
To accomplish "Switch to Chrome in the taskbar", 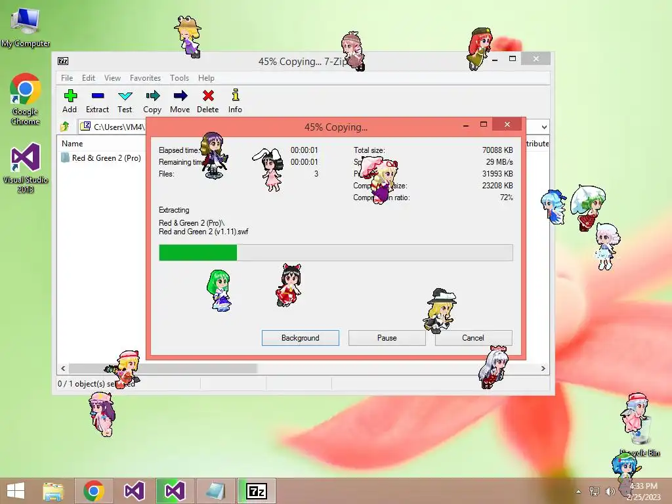I will tap(94, 491).
